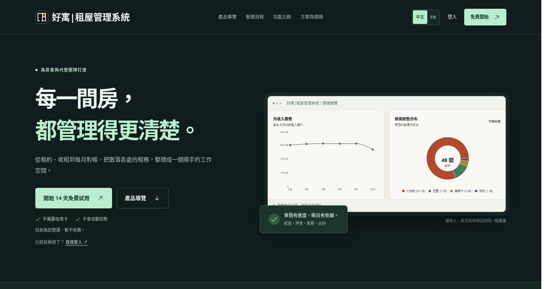
Task: Click the 都管理得更清楚。 headline line
Action: [x=115, y=130]
